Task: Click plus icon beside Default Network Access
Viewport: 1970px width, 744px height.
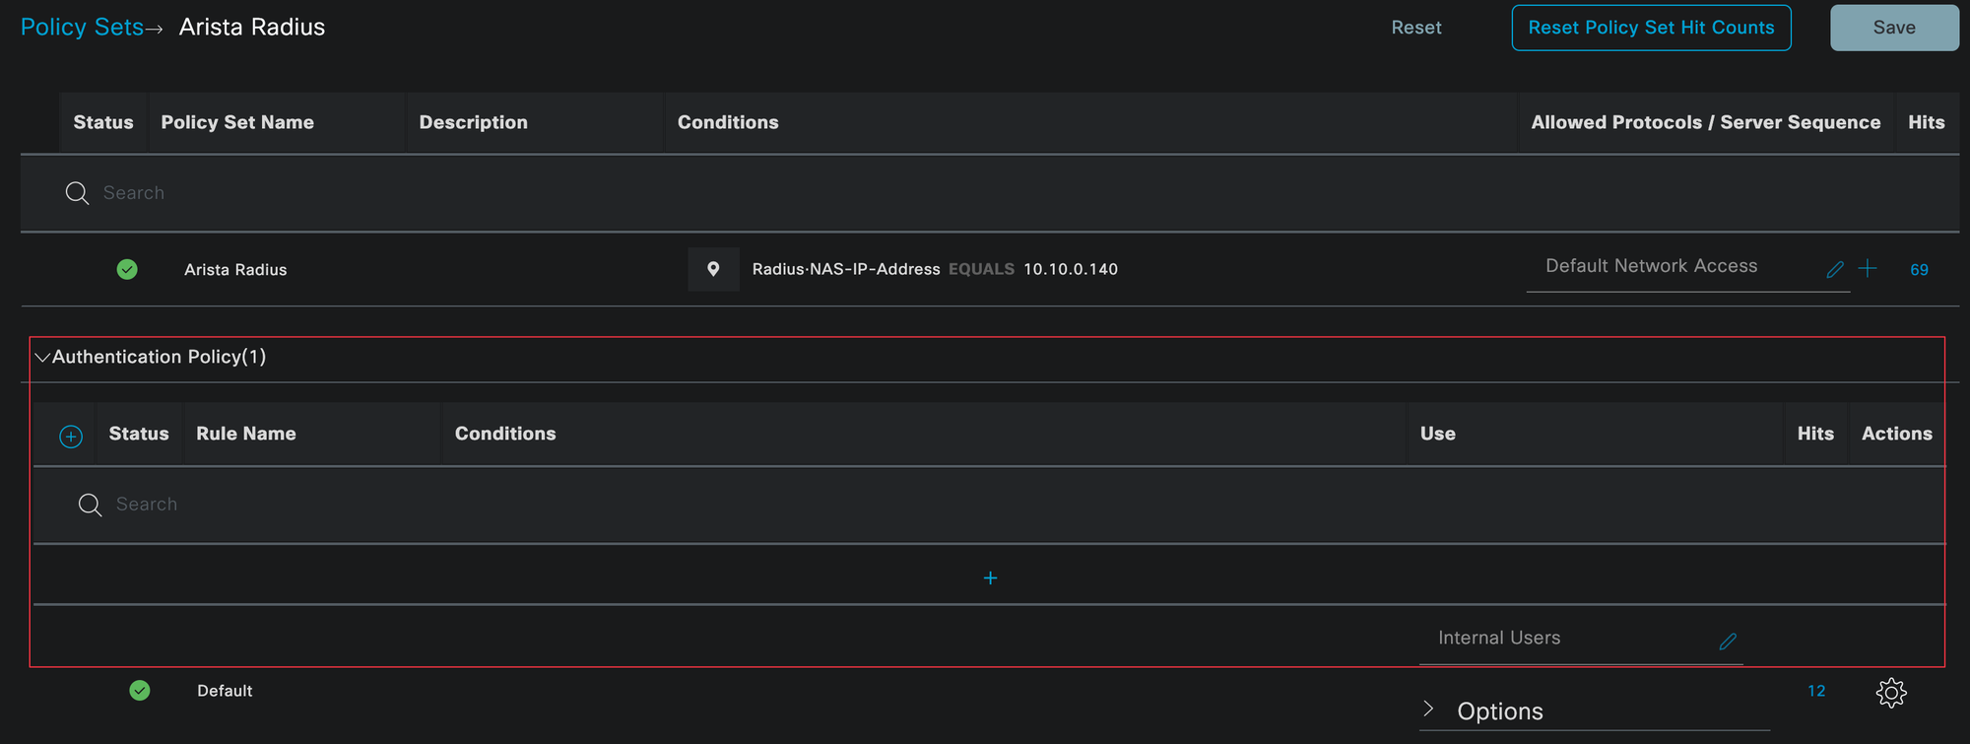Action: (1868, 269)
